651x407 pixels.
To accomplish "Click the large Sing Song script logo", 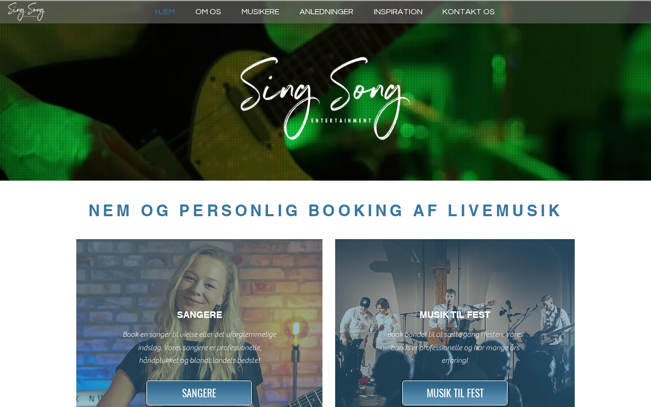I will [325, 98].
